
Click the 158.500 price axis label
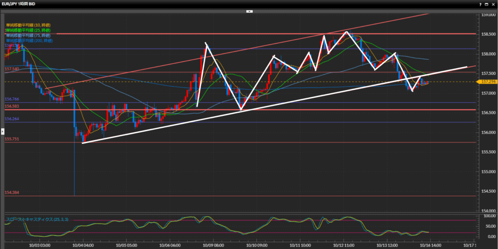coord(487,34)
